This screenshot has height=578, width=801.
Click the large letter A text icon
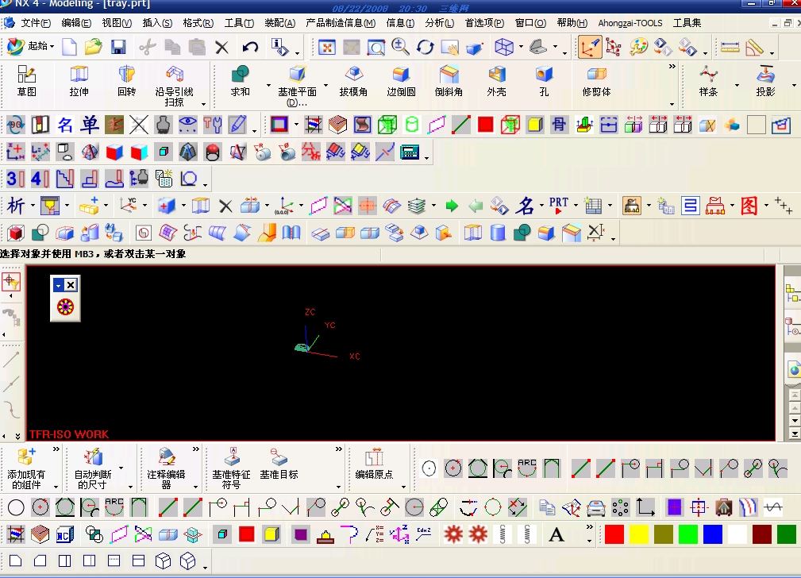coord(556,535)
